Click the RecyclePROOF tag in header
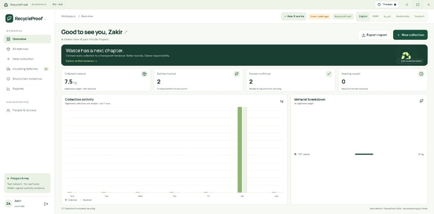The height and width of the screenshot is (214, 434). tap(343, 17)
